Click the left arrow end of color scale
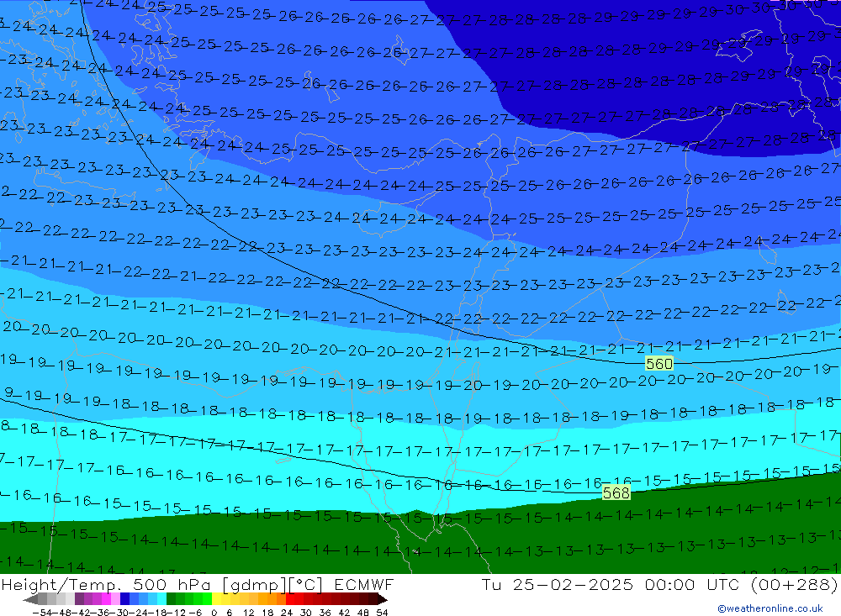841x616 pixels. pyautogui.click(x=30, y=599)
